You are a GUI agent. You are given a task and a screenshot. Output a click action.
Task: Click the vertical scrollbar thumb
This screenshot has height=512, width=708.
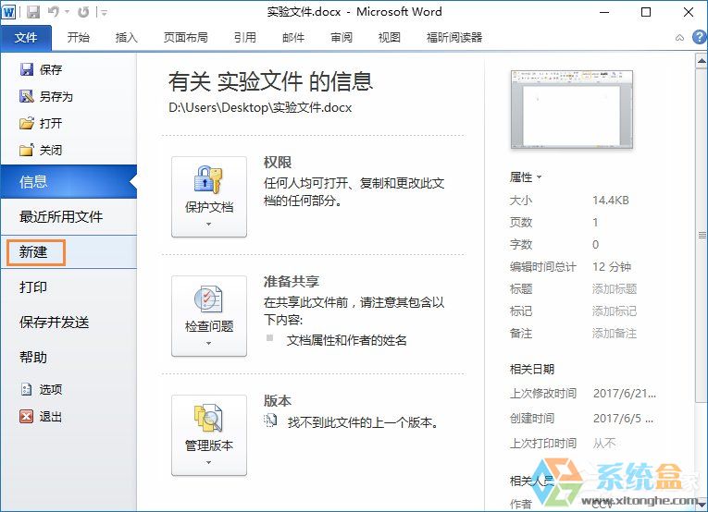[702, 236]
